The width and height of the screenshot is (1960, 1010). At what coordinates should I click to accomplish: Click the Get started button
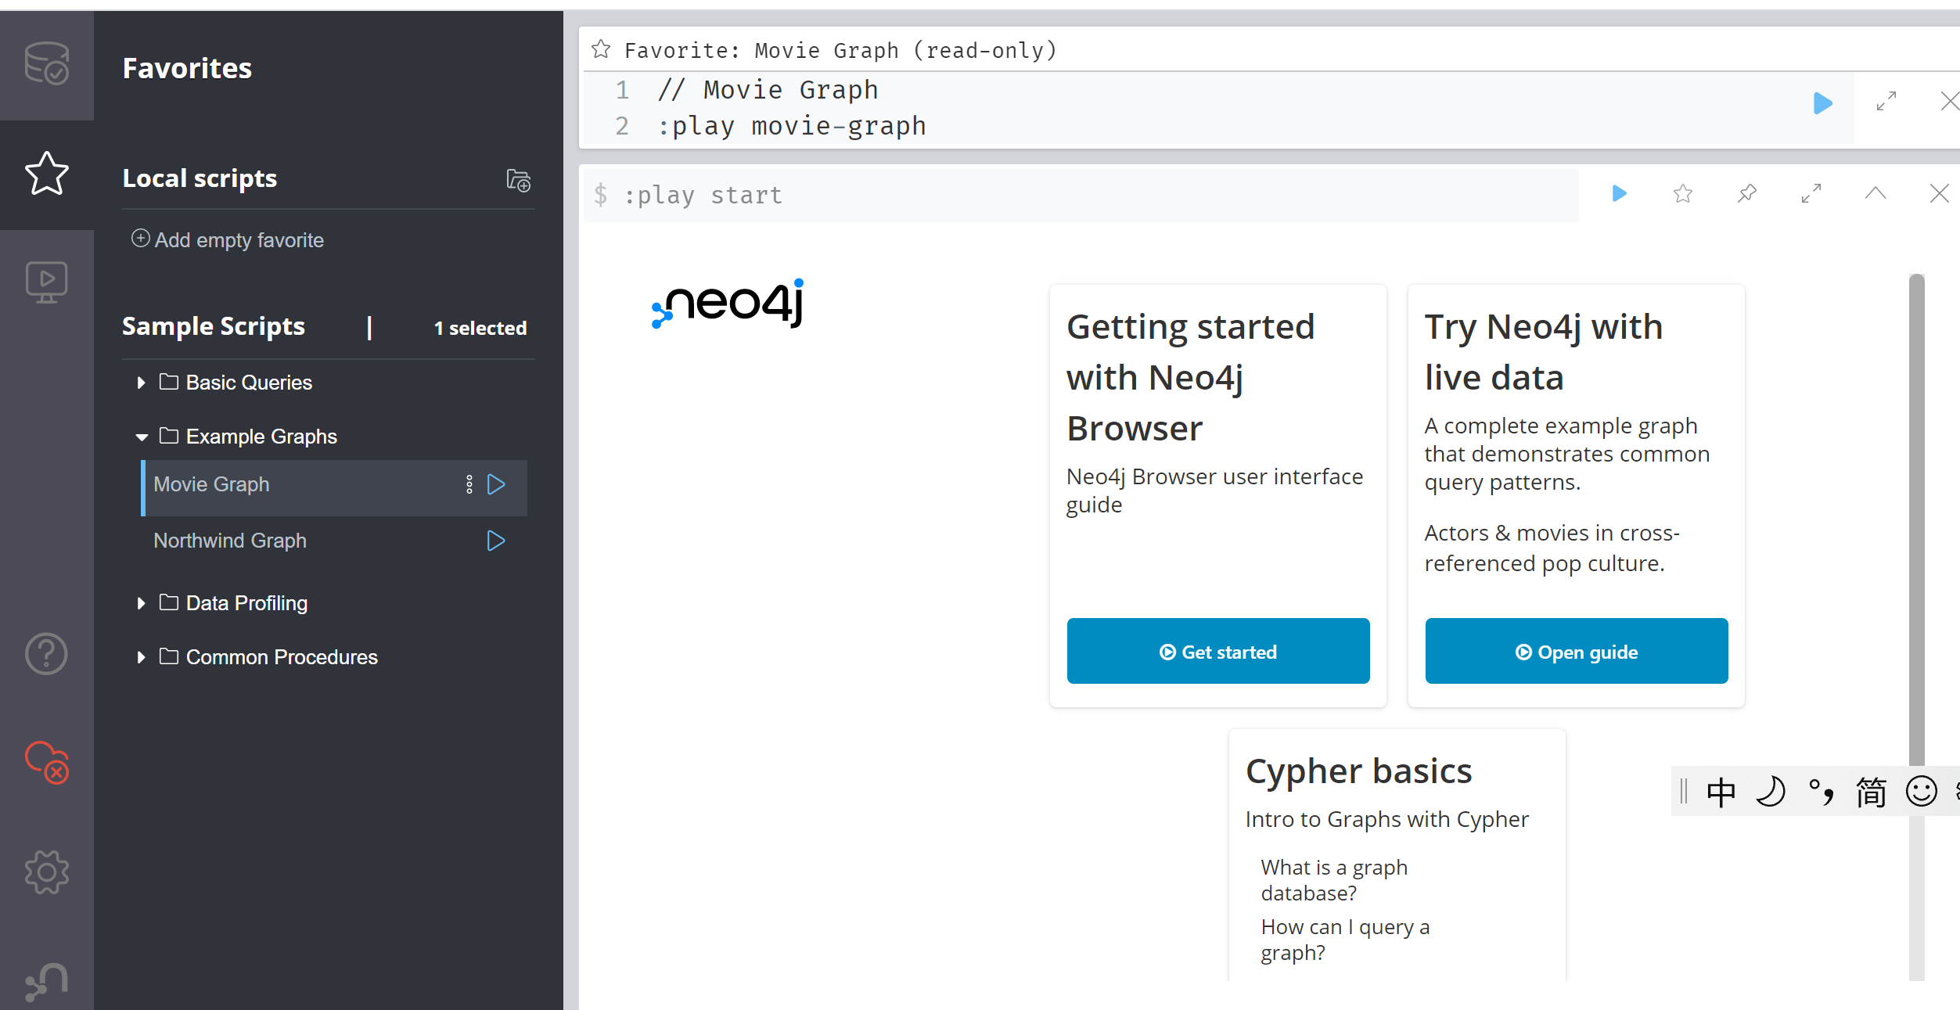[x=1218, y=651]
